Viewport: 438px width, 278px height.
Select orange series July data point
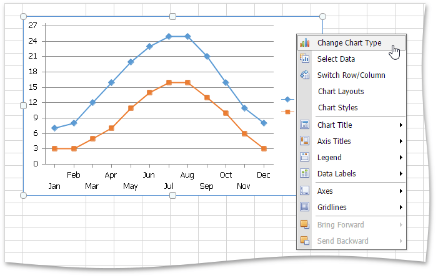[x=169, y=82]
